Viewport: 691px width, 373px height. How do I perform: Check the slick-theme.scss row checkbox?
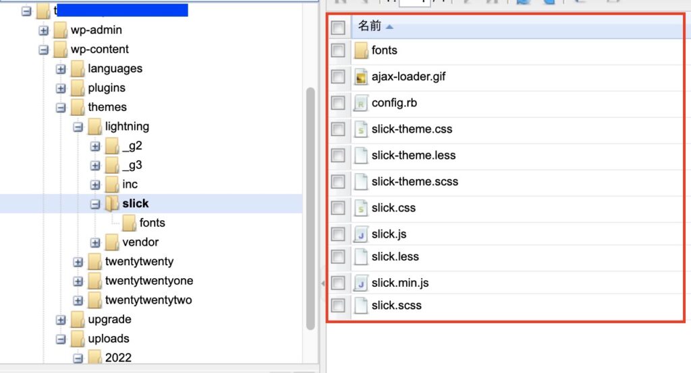[338, 182]
